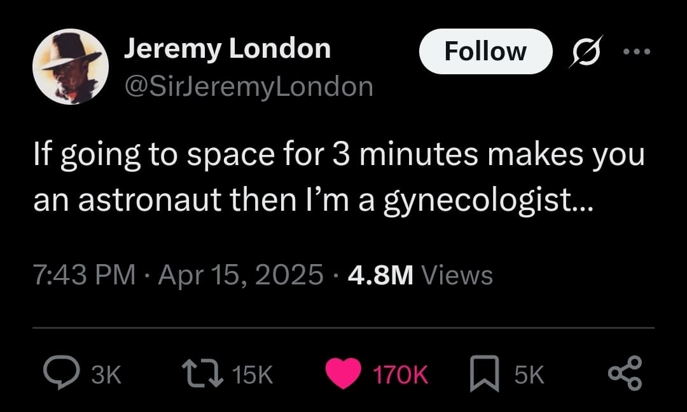Open the three-dot more options menu
The height and width of the screenshot is (412, 687).
click(637, 52)
